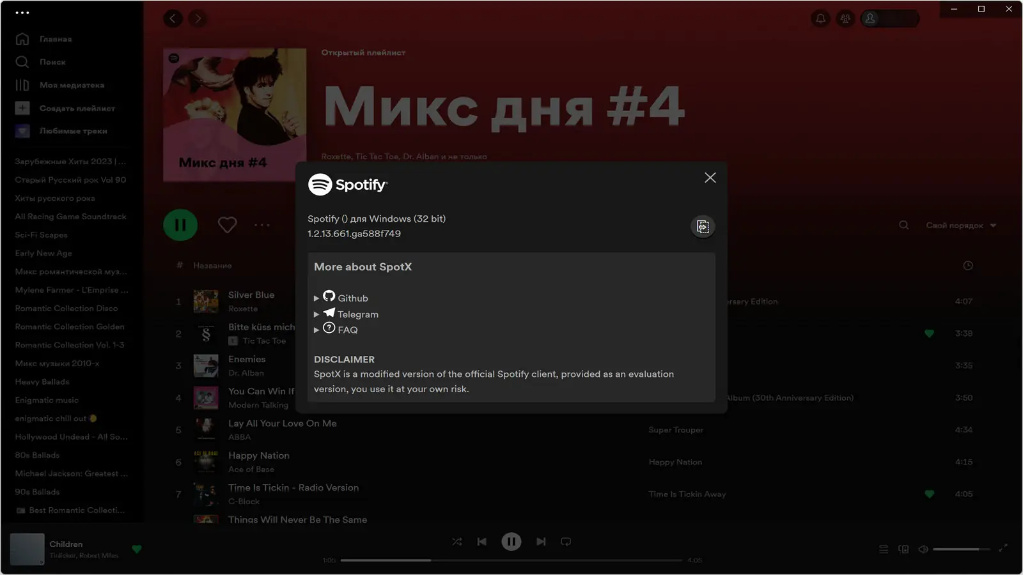Open Enigmatic music playlist
1023x575 pixels.
[x=47, y=401]
